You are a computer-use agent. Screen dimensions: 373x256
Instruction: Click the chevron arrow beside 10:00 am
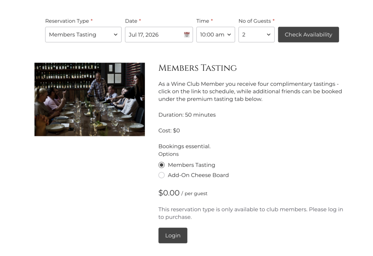coord(229,35)
